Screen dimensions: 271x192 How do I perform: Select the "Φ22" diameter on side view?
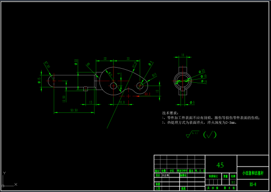point(202,71)
